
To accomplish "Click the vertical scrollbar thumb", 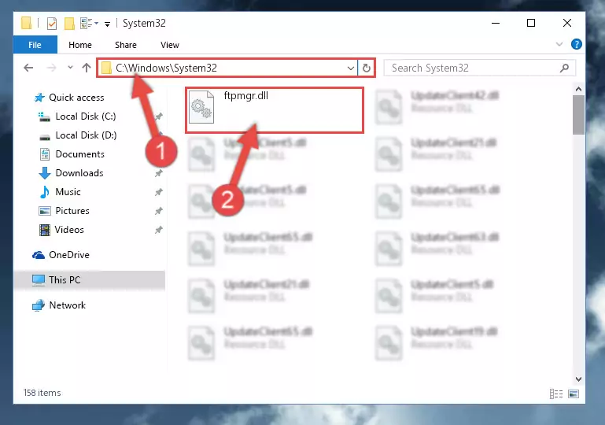I will coord(578,115).
